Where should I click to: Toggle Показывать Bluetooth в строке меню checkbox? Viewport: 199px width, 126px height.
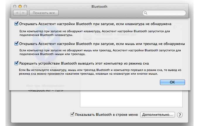point(72,114)
